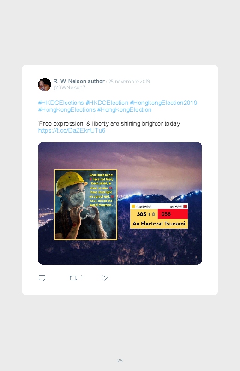Screen dimensions: 240x371
Task: Click the yellow 385 + 8 results box
Action: [x=144, y=214]
